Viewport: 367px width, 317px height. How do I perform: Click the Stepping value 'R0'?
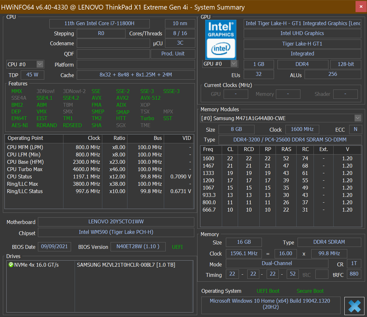[x=101, y=33]
